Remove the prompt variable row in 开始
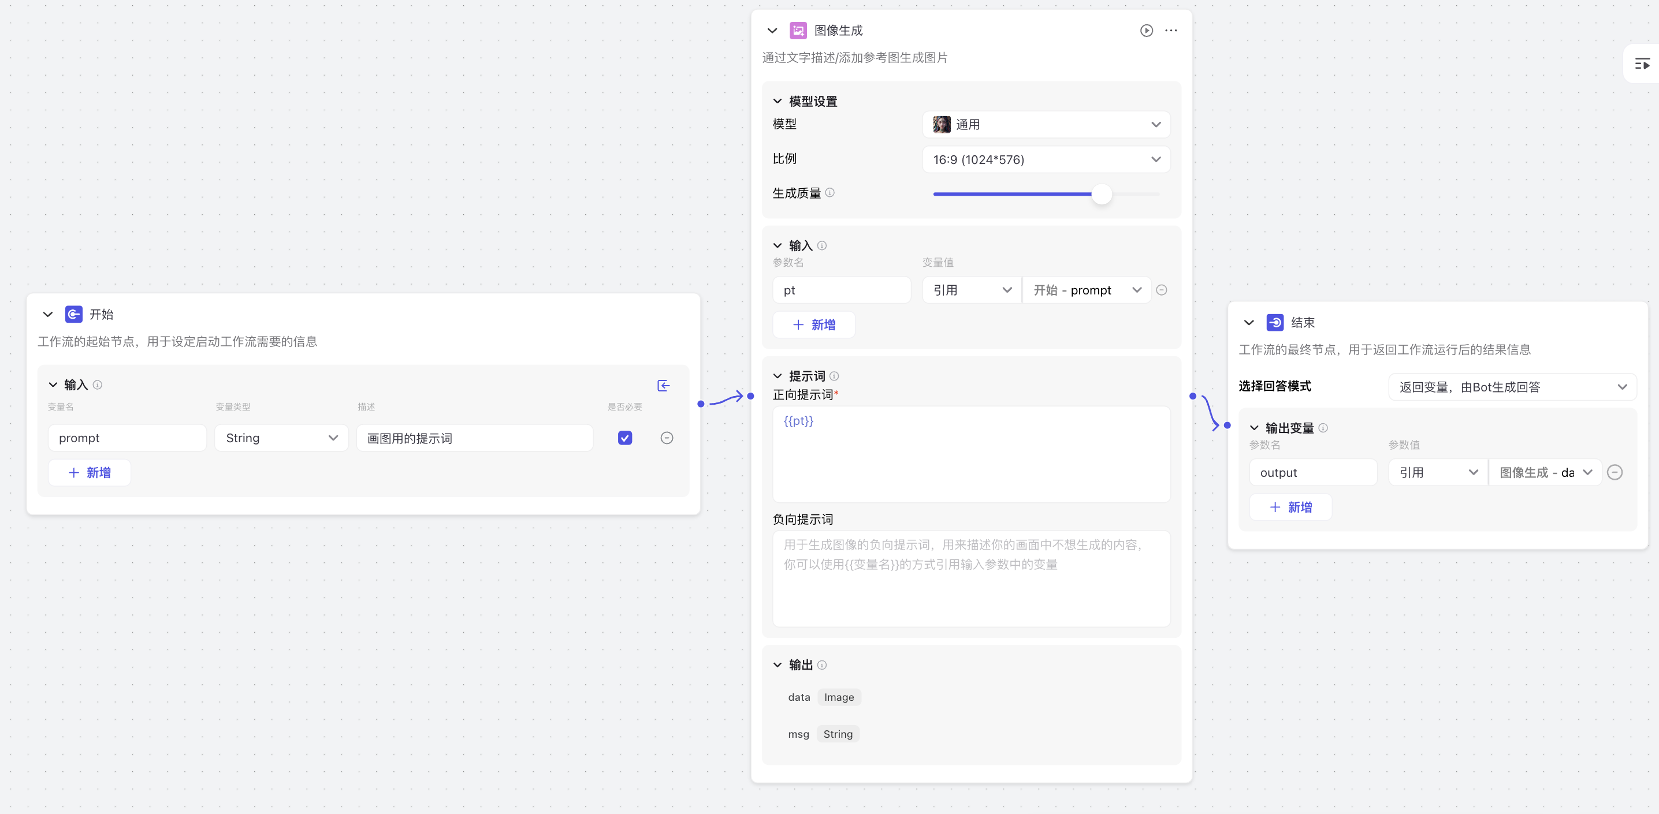Screen dimensions: 1659x814 [667, 438]
